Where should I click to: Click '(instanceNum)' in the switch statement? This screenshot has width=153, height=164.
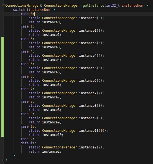click(x=39, y=10)
